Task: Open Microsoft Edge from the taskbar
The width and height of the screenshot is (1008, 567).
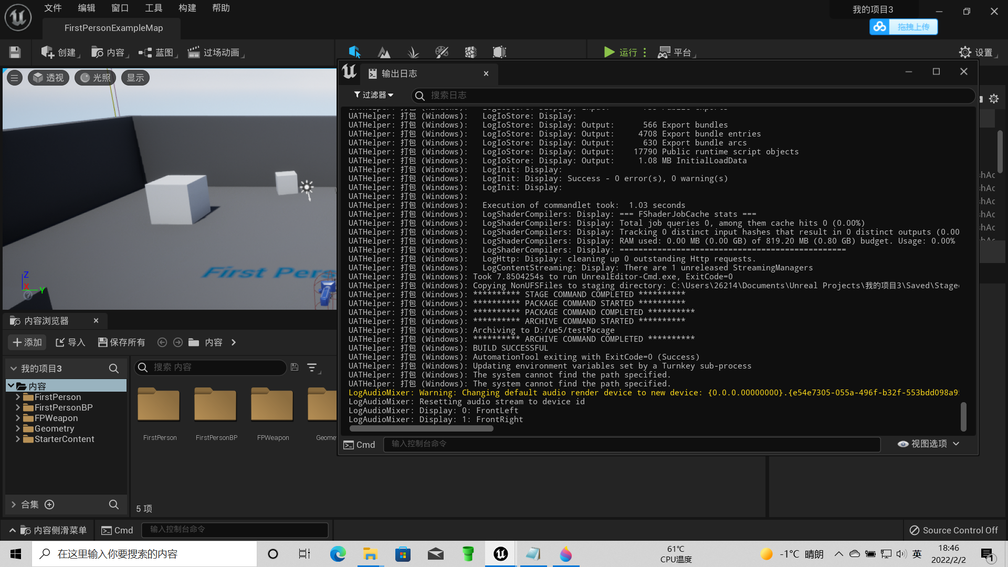Action: [x=338, y=554]
